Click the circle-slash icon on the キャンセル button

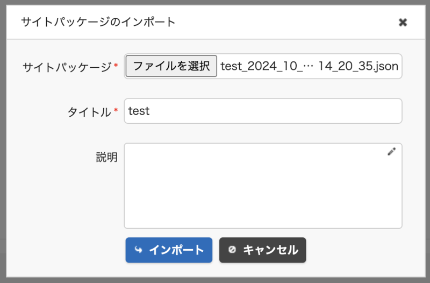tap(232, 250)
